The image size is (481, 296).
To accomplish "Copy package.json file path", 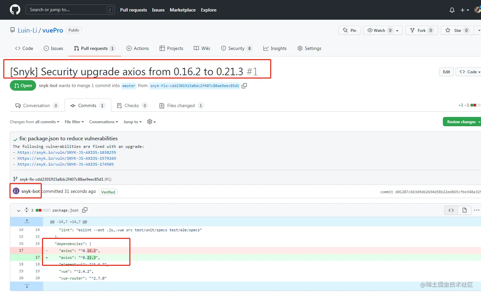I will (85, 210).
